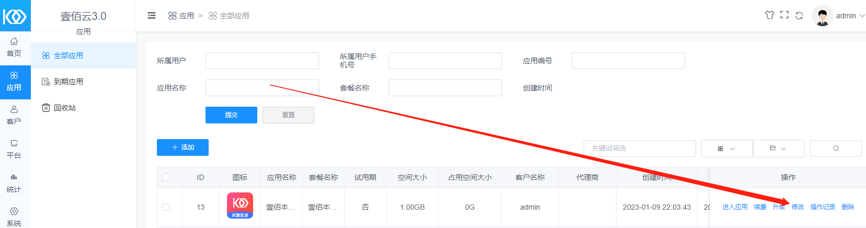Click the admin customer name cell

click(x=530, y=207)
